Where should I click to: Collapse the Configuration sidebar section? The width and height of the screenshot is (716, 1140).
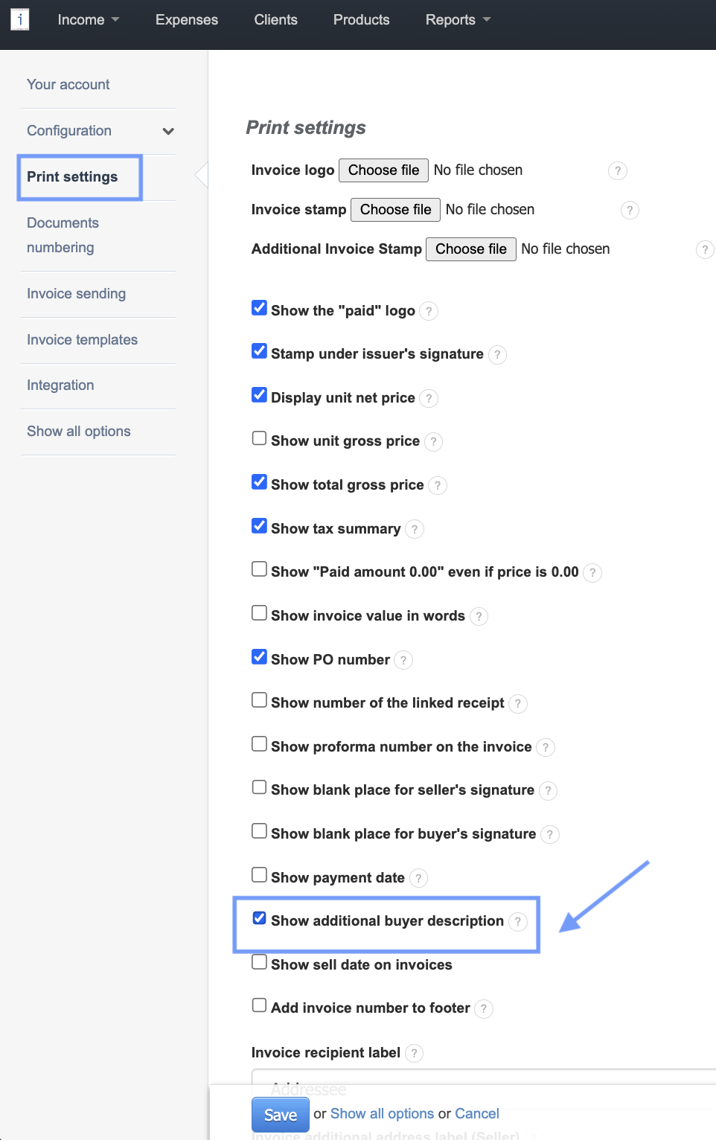click(168, 132)
